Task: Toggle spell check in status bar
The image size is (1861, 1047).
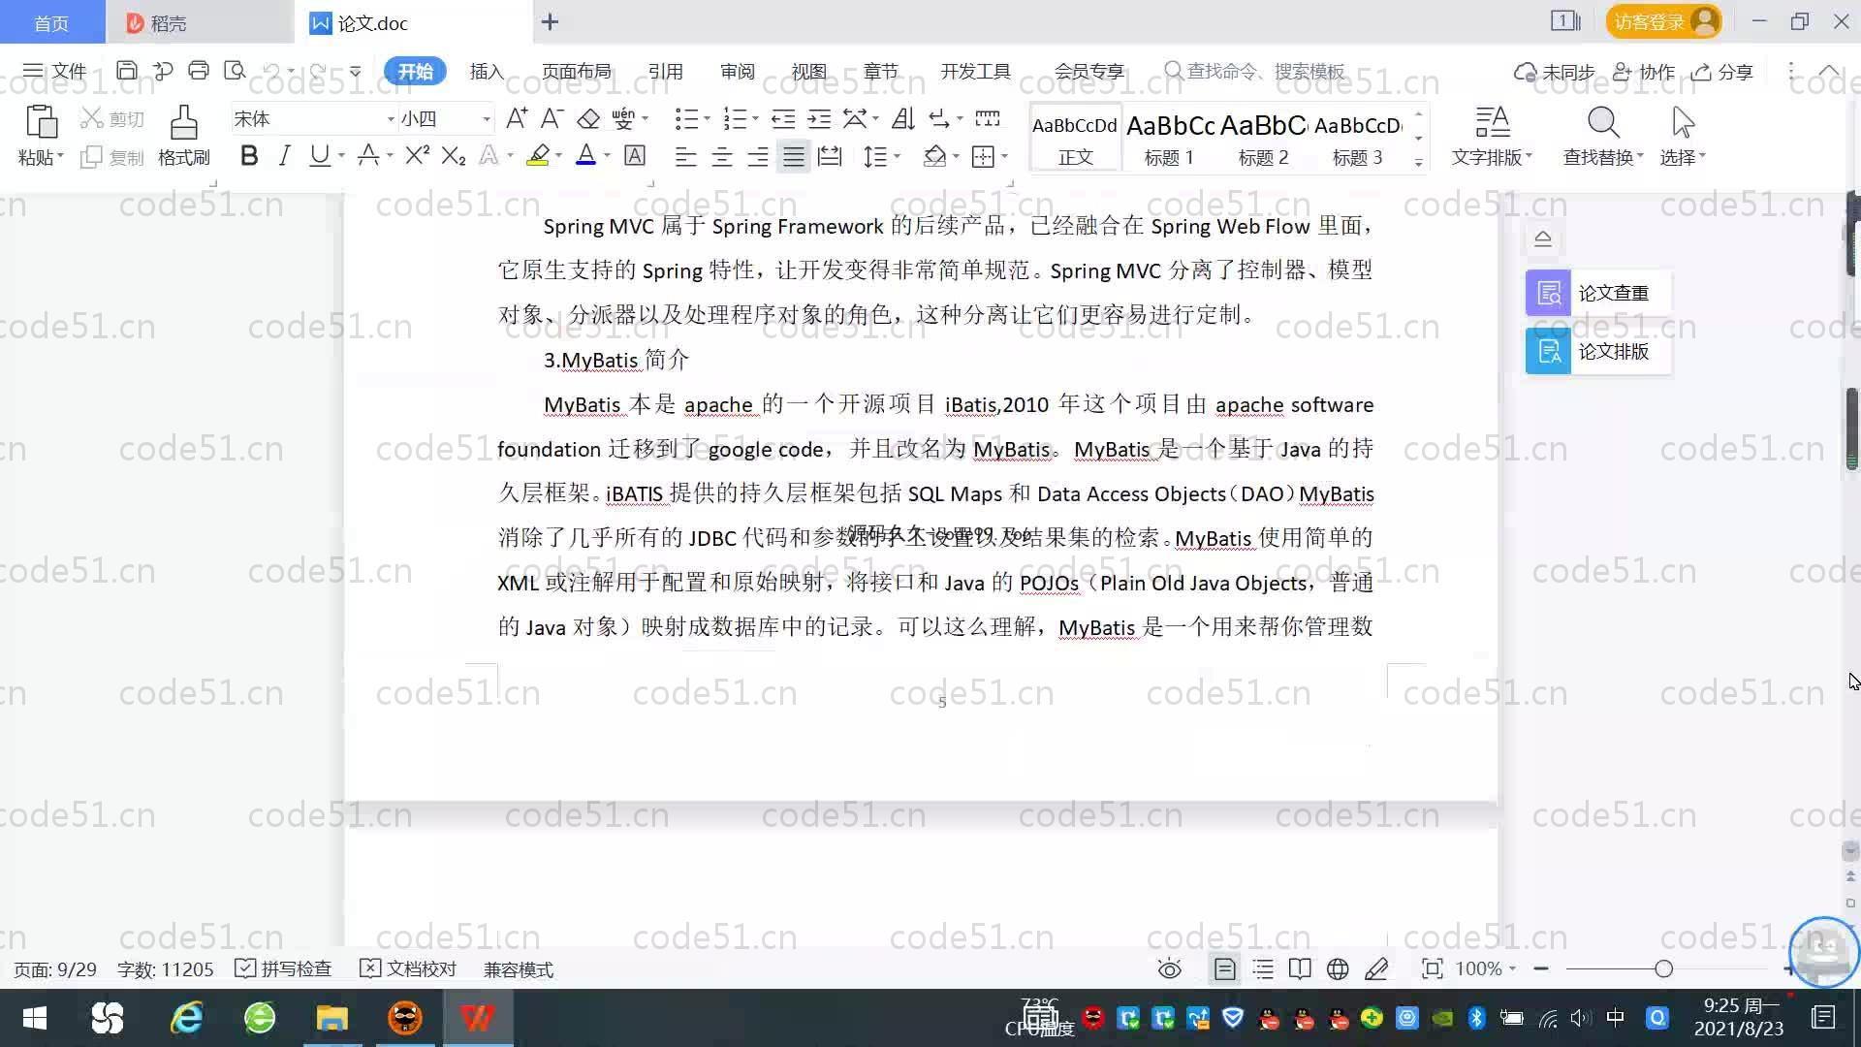Action: pos(283,968)
